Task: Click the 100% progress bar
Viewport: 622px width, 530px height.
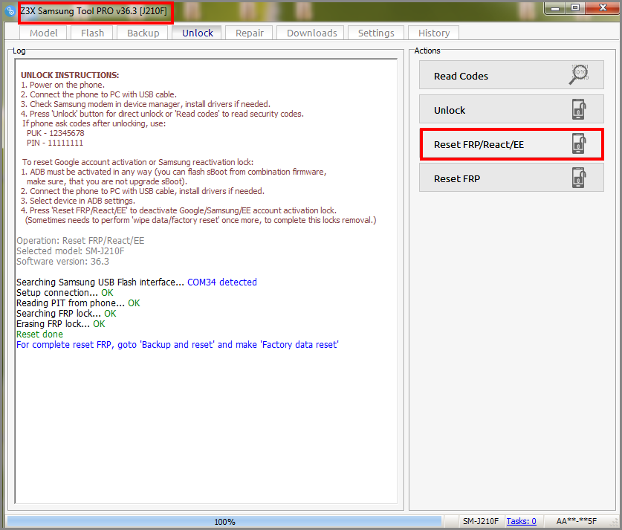Action: 224,521
